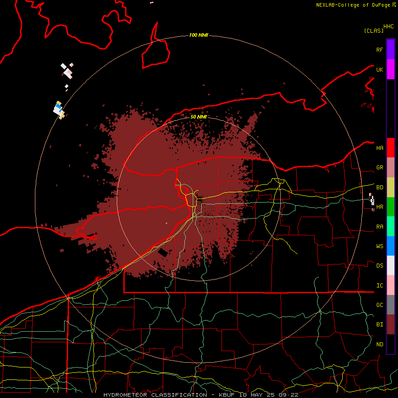The image size is (398, 398).
Task: Click the IC pink legend color swatch
Action: 390,285
